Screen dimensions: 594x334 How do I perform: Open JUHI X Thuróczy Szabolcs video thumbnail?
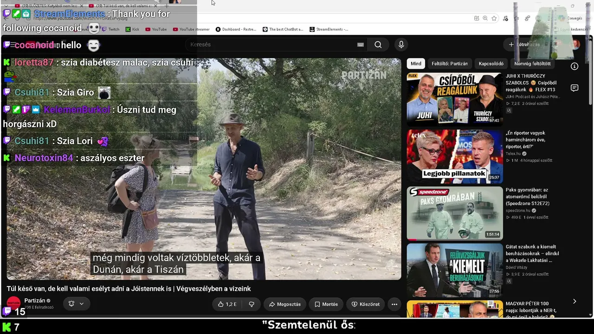coord(455,99)
